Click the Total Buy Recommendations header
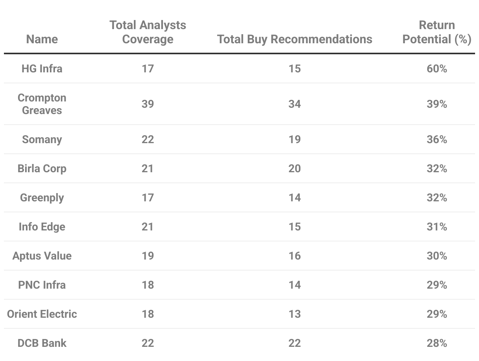 pos(294,39)
